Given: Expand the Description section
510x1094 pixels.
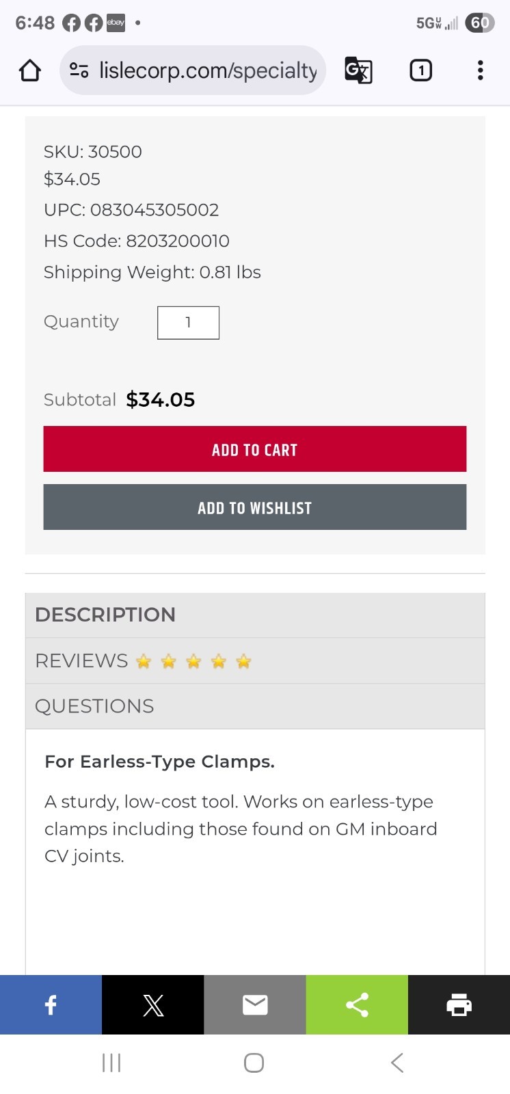Looking at the screenshot, I should (x=255, y=615).
